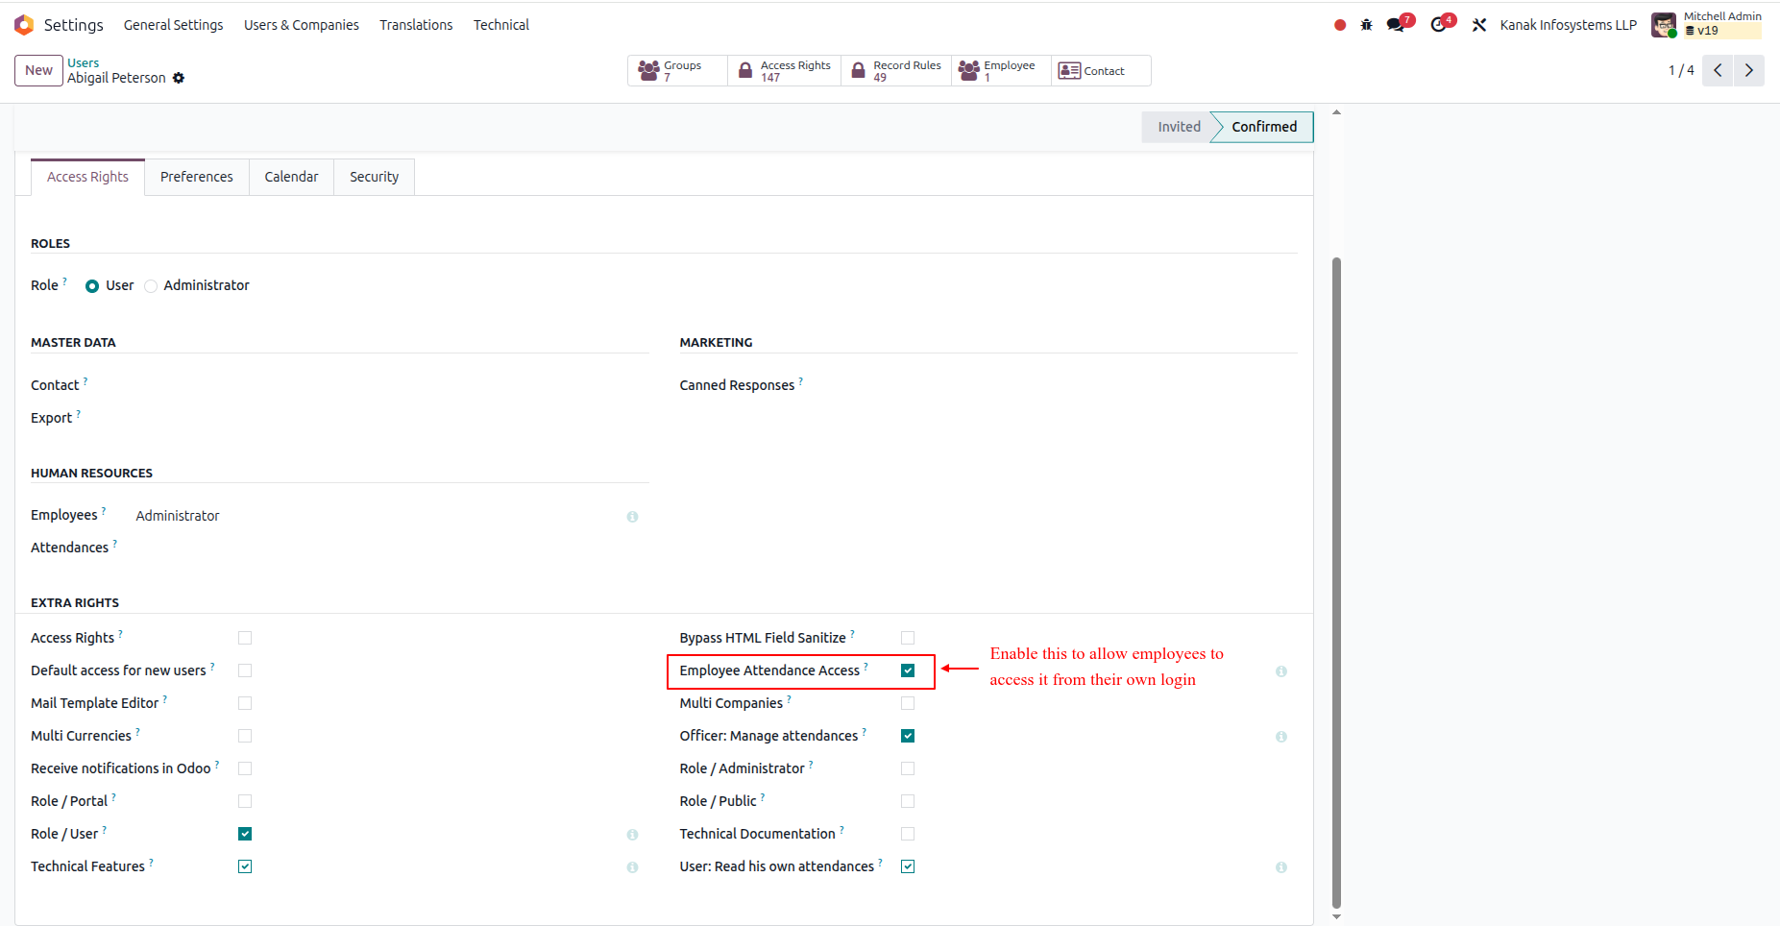Screen dimensions: 1780x926
Task: Open the debug bug icon menu
Action: coord(1366,25)
